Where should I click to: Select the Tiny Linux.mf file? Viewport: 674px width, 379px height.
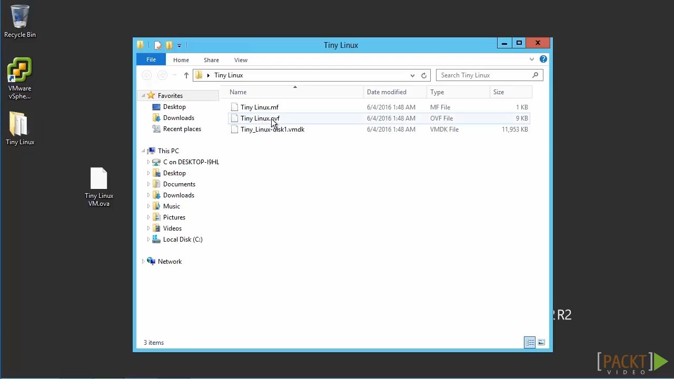(259, 107)
